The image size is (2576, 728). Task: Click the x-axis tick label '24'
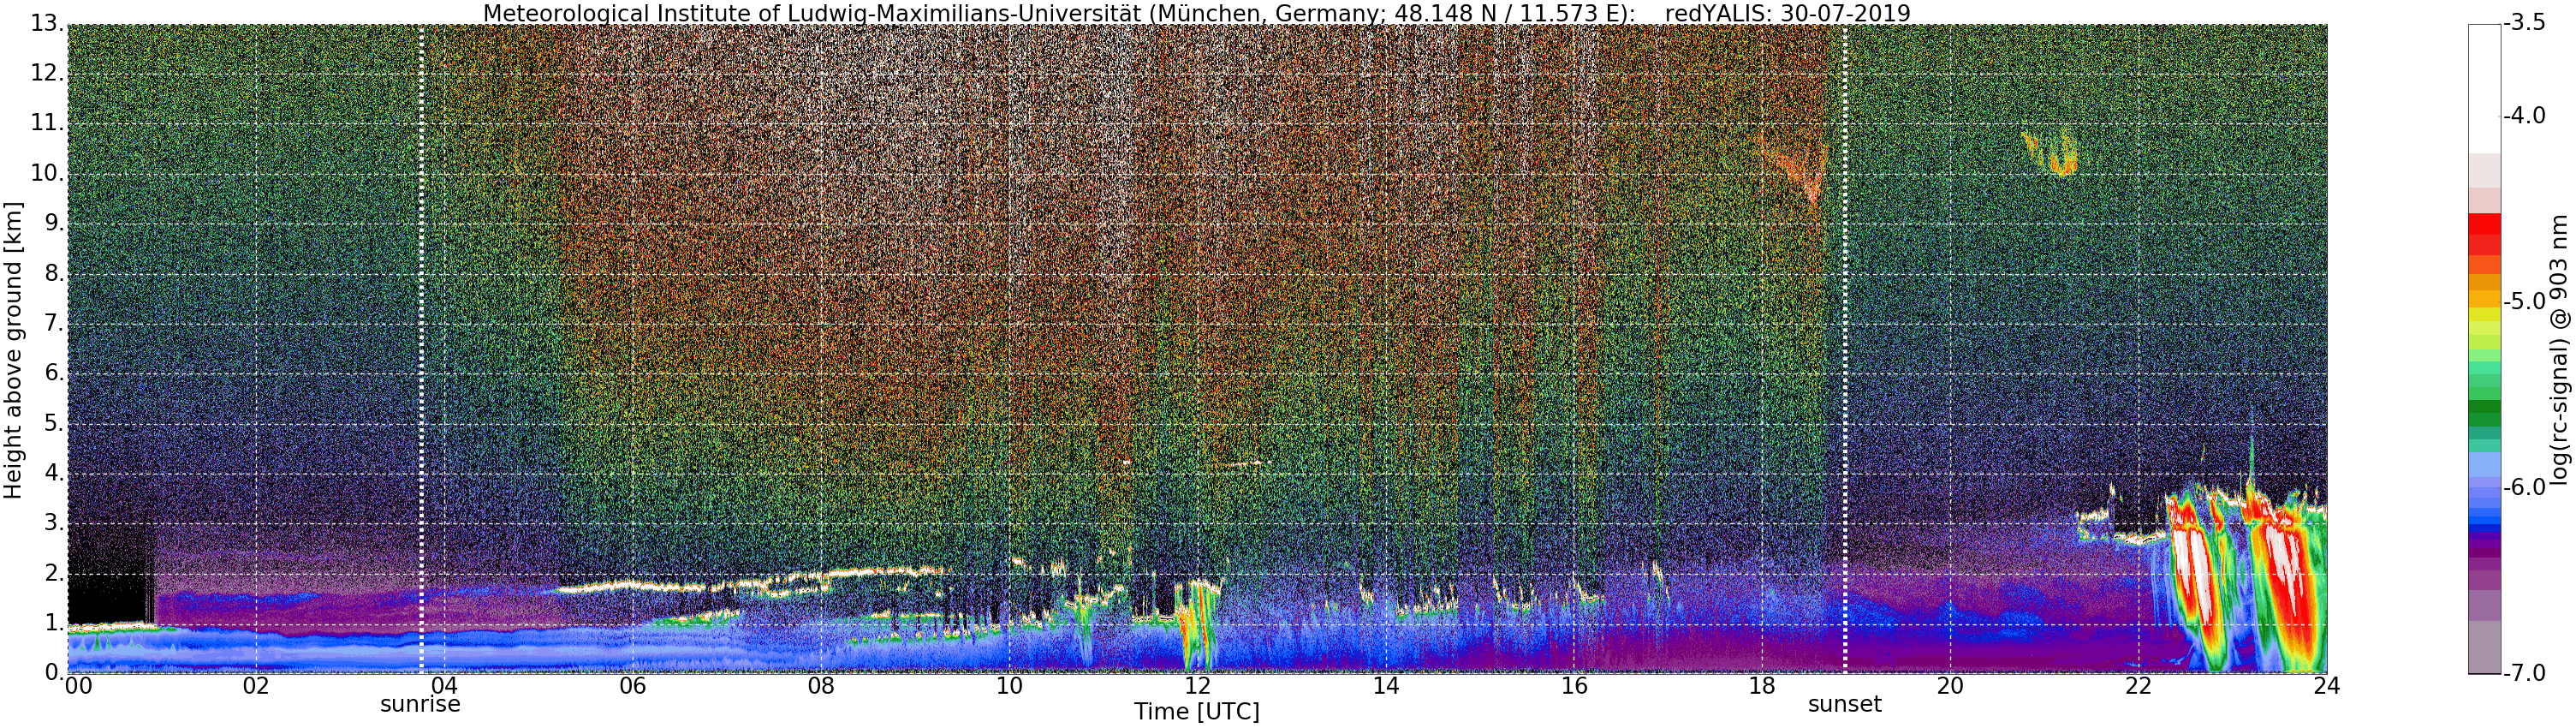pos(2326,686)
